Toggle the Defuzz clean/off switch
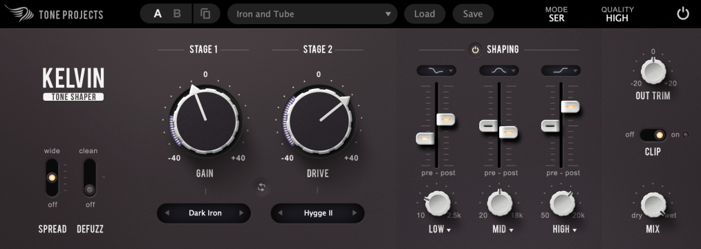 tap(90, 177)
